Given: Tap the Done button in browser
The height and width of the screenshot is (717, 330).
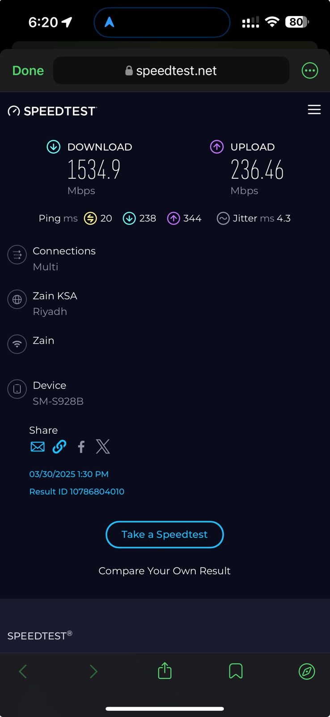Looking at the screenshot, I should click(28, 71).
